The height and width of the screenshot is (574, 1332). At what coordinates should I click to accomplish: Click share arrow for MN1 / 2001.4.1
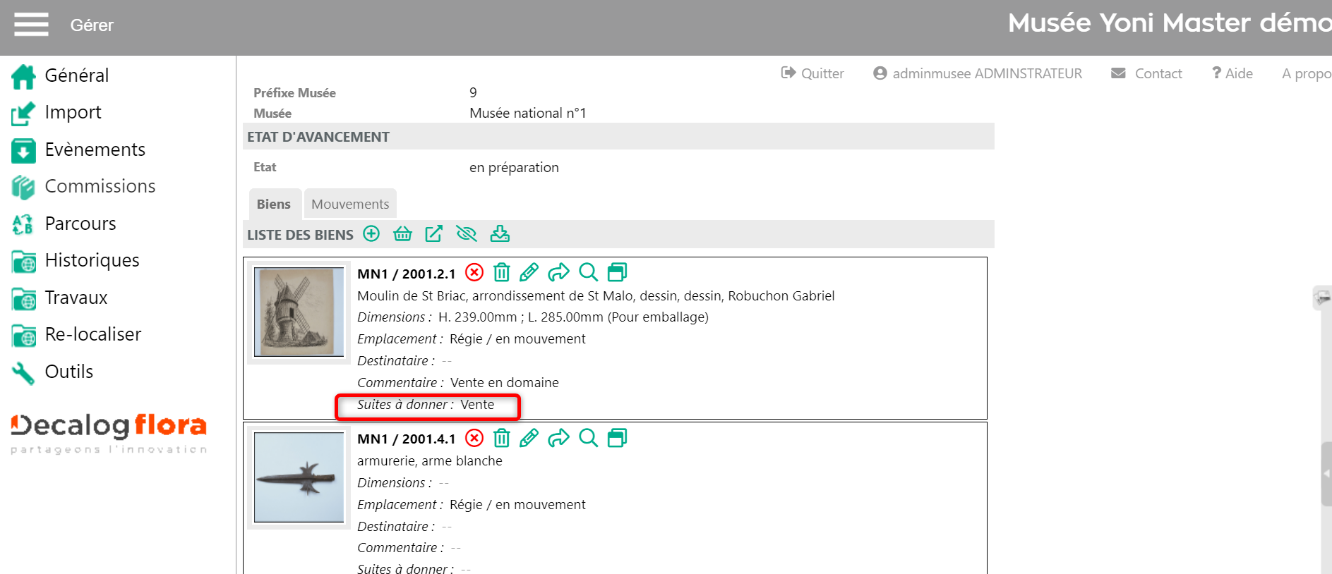558,439
